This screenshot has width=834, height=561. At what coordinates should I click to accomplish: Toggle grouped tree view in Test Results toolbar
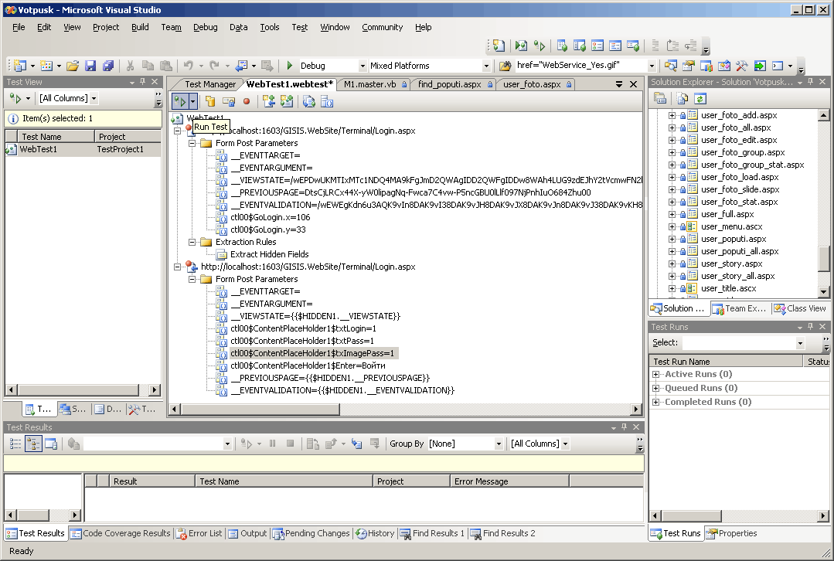click(x=33, y=444)
